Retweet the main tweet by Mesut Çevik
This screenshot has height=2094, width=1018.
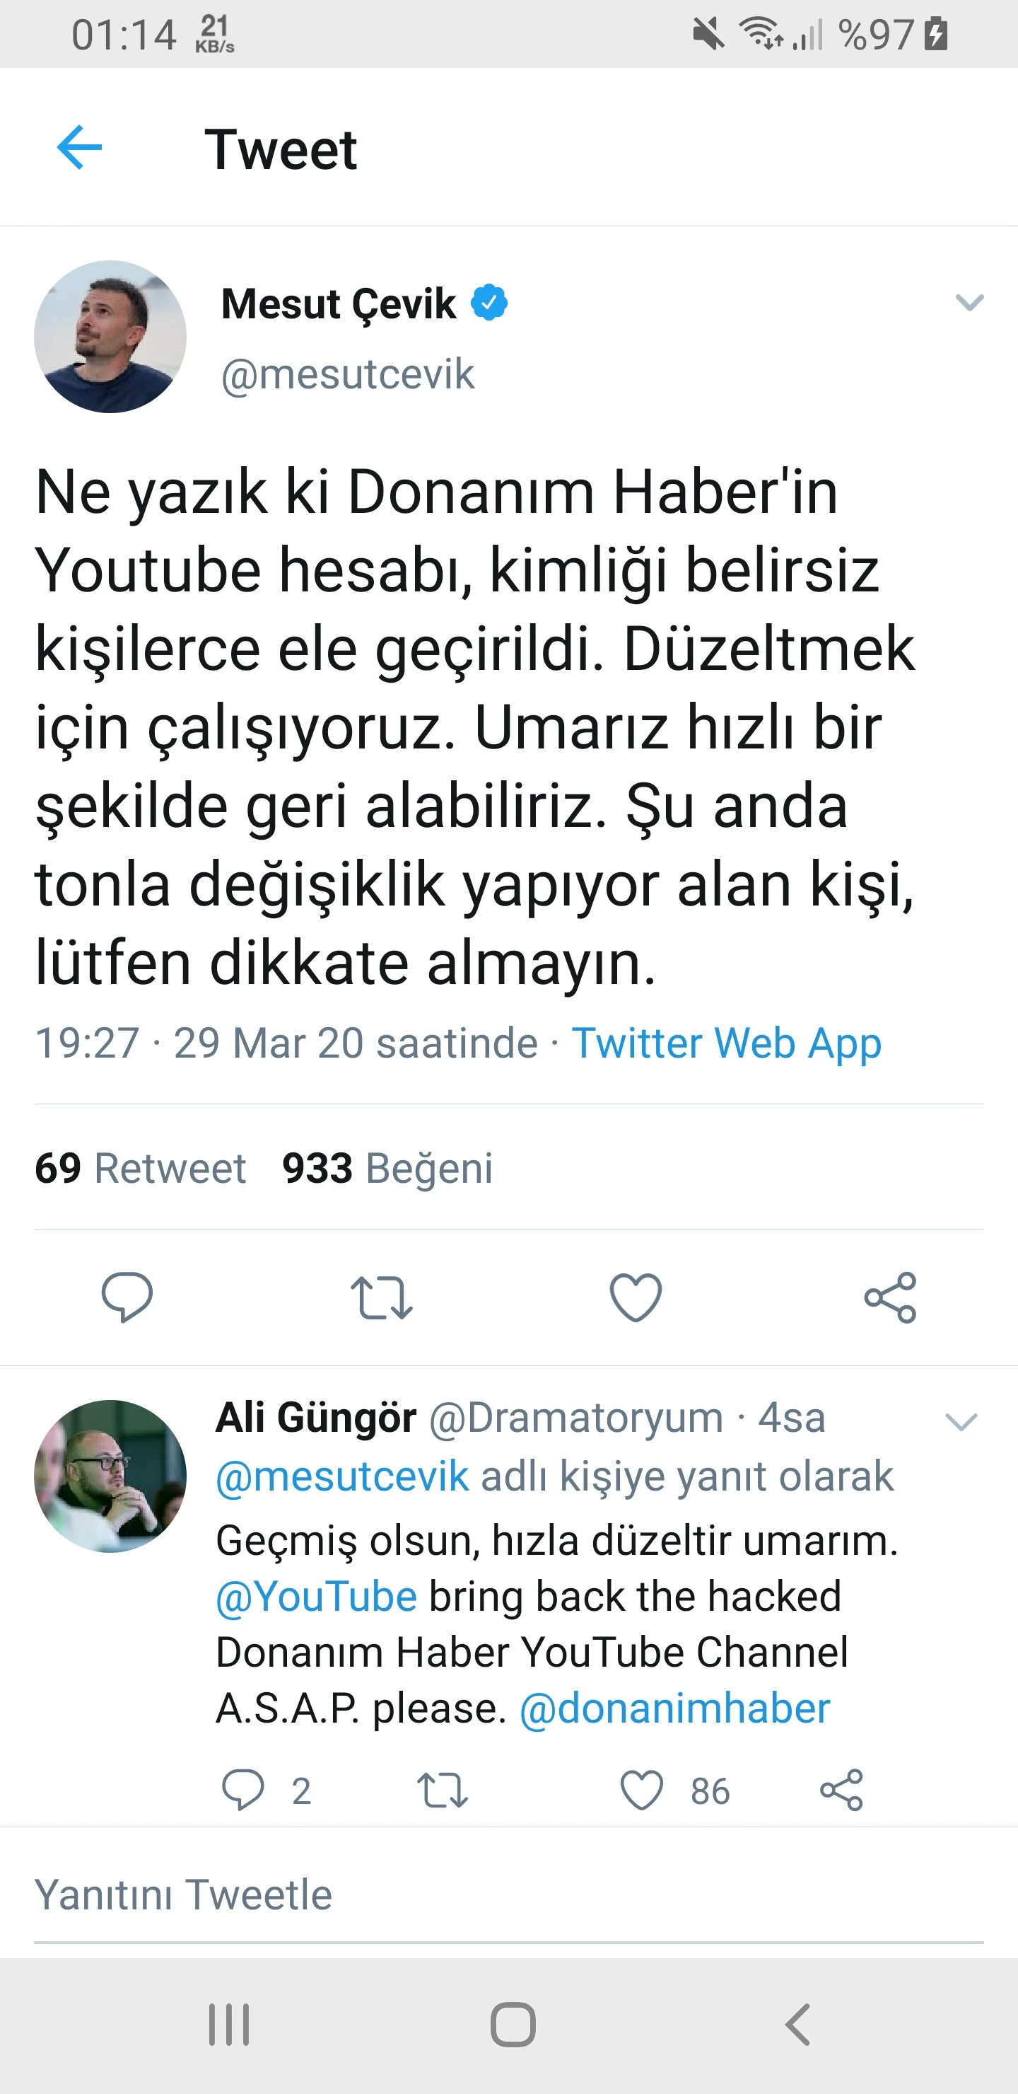[x=381, y=1297]
